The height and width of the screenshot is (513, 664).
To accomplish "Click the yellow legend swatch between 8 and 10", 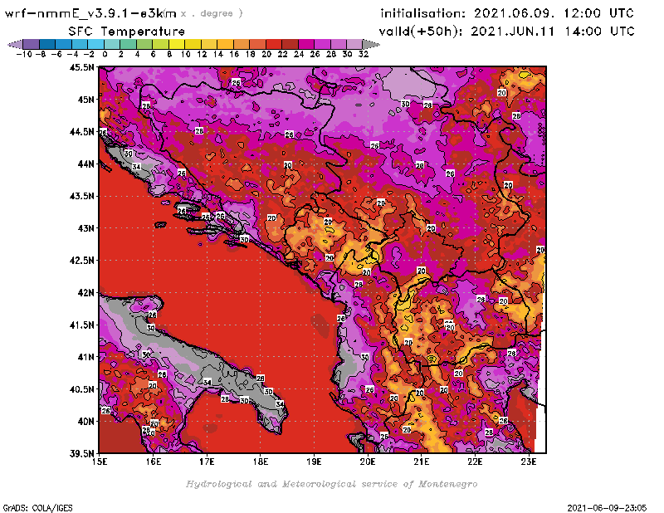I will point(177,44).
